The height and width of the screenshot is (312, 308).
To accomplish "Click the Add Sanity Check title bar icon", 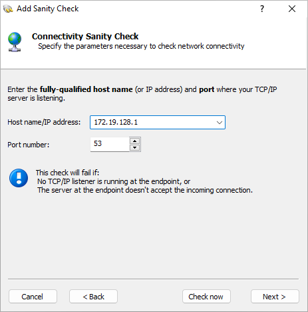I will point(8,9).
